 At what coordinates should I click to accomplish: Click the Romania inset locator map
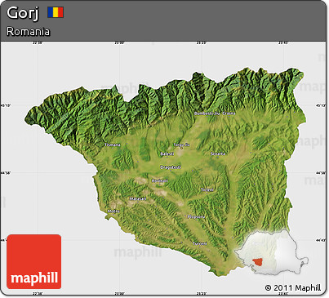pos(271,252)
